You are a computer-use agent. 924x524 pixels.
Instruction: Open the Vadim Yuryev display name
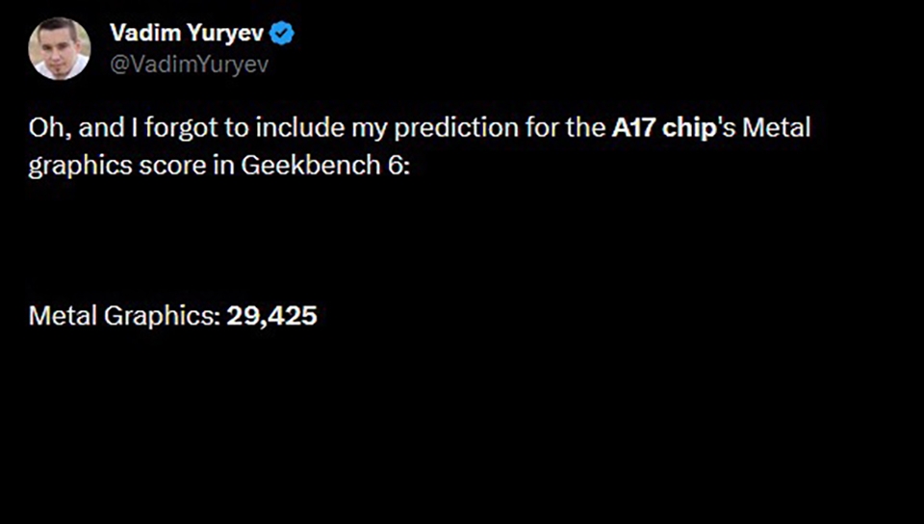(x=187, y=34)
